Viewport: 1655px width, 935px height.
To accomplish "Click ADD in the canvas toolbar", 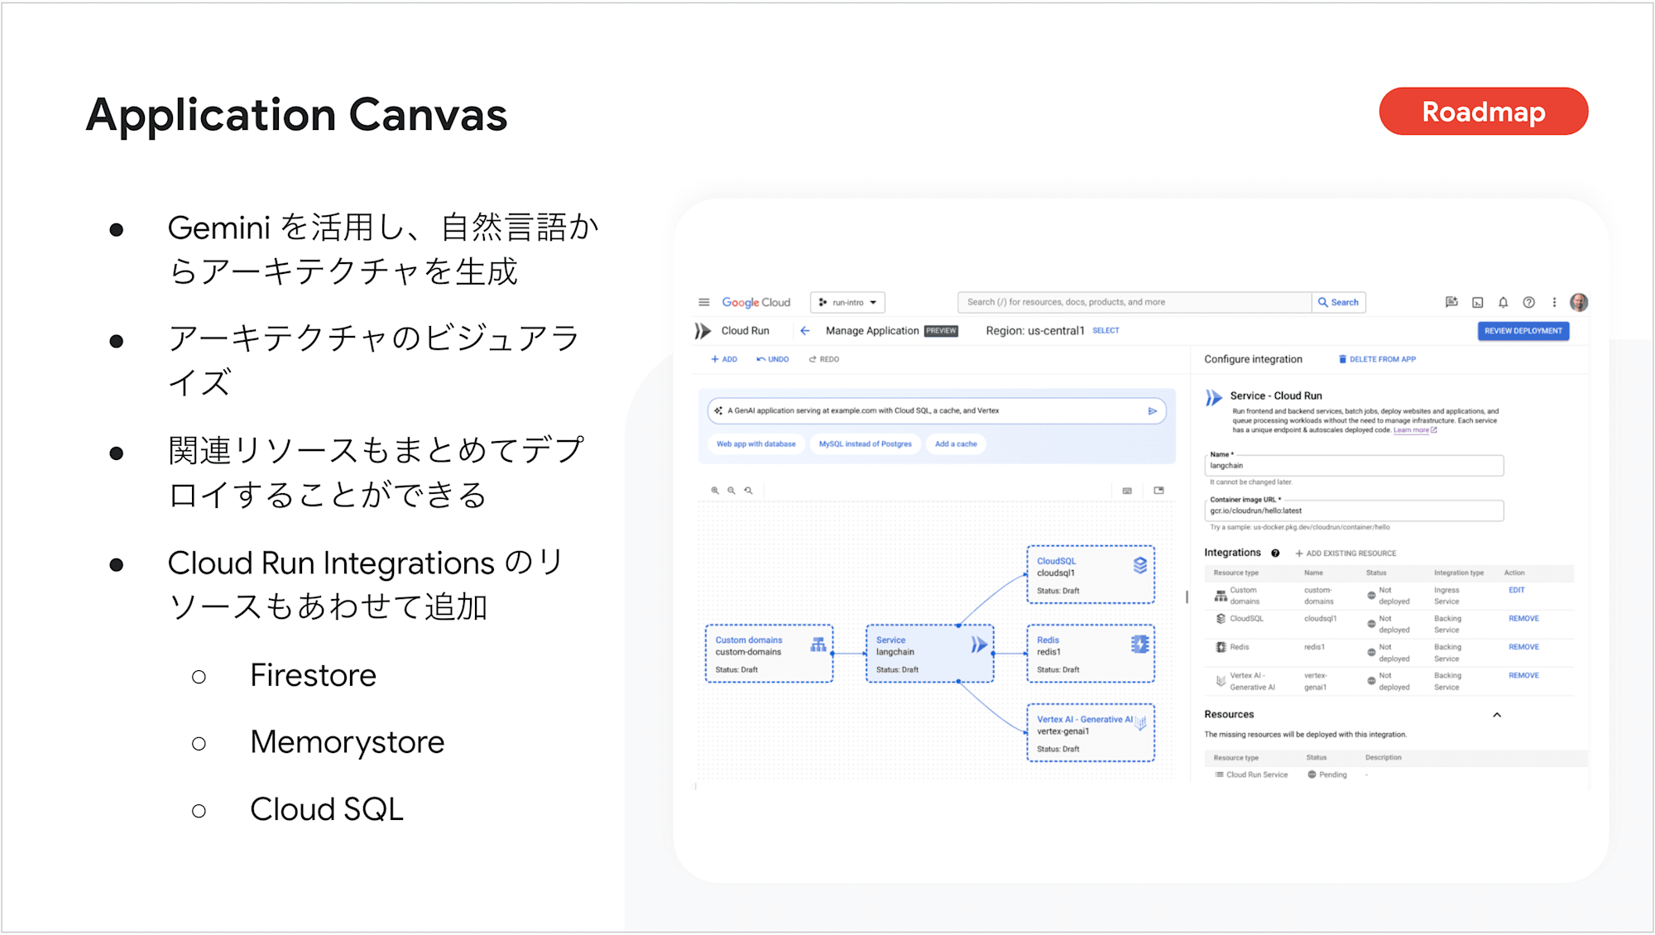I will [x=724, y=360].
